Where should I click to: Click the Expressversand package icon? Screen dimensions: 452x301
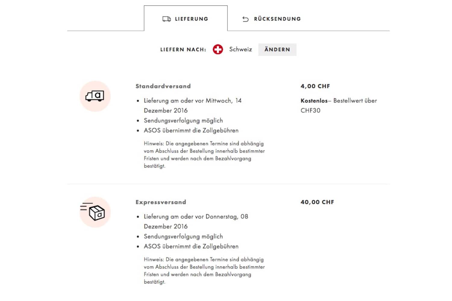[95, 212]
